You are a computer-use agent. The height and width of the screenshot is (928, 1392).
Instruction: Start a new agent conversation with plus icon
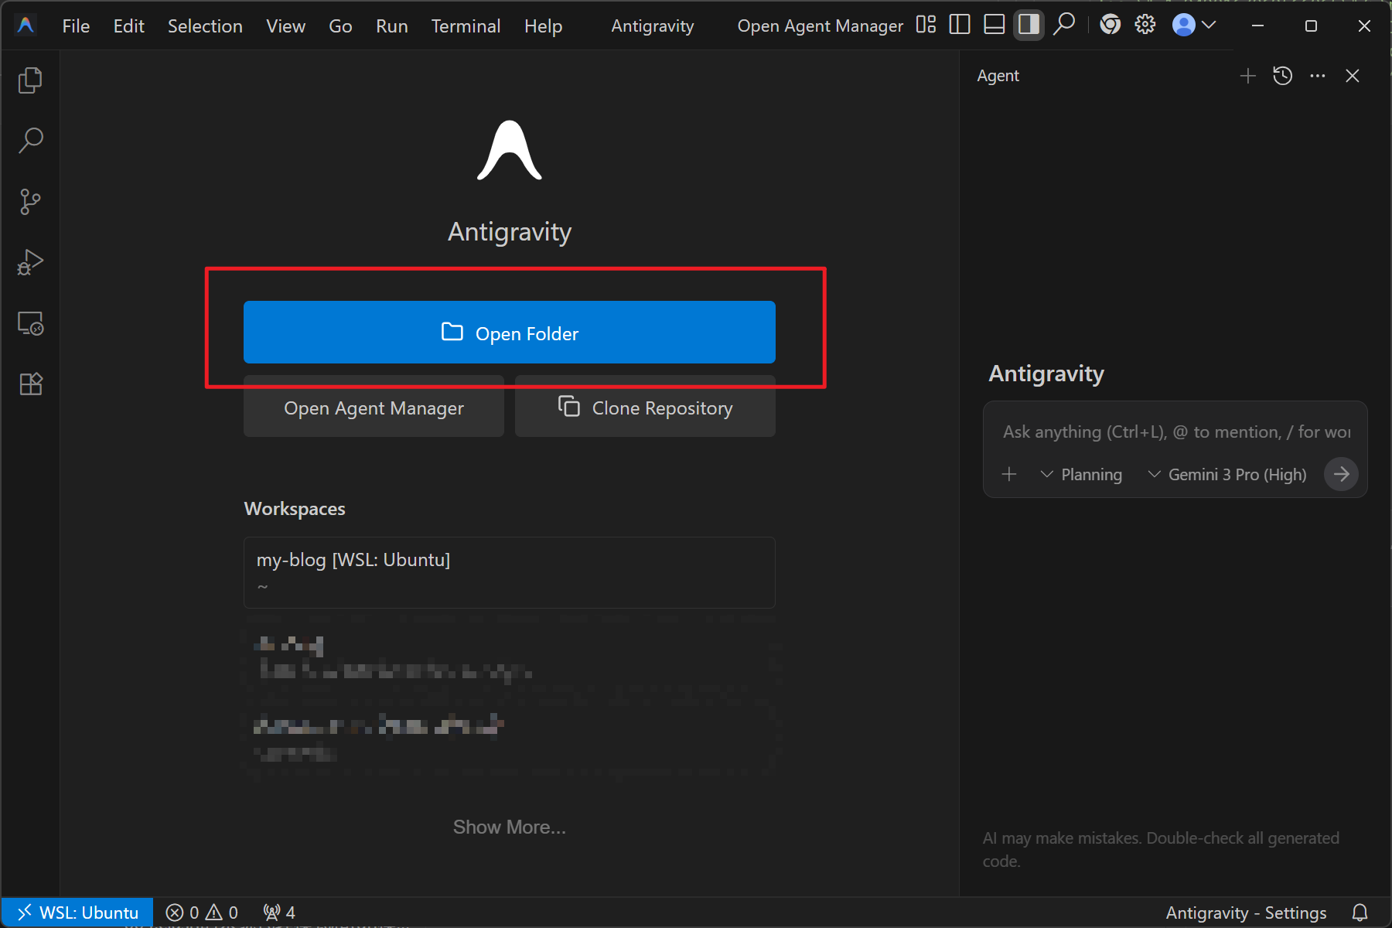click(x=1247, y=76)
